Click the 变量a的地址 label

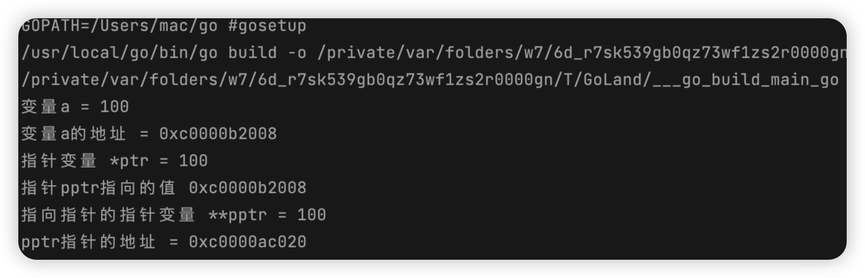tap(73, 134)
